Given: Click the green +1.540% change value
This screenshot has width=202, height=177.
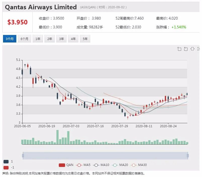Looking at the screenshot, I should point(179,27).
